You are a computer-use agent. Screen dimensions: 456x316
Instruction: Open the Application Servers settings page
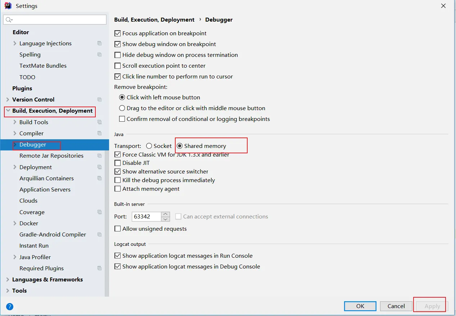45,190
